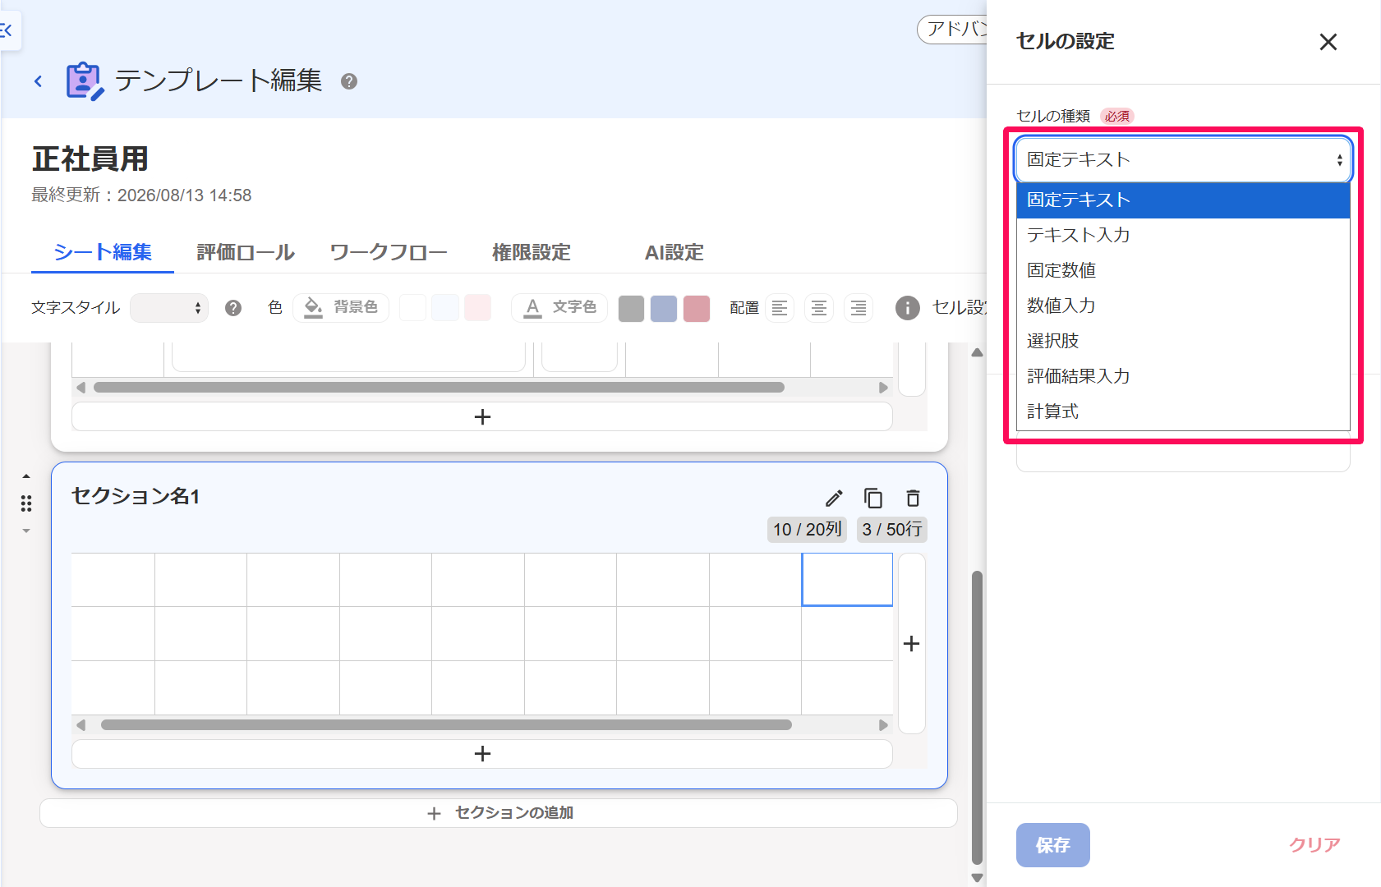Click the 3 / 50行 row count badge
The height and width of the screenshot is (887, 1381).
[x=892, y=530]
